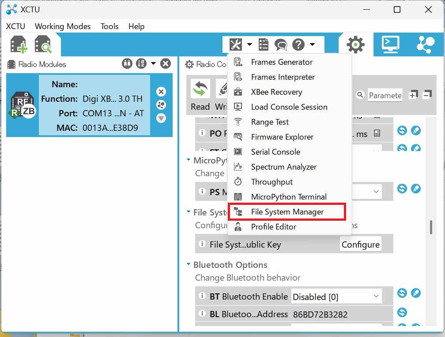Select Frames Interpreter from tools list
445x337 pixels.
pos(290,77)
